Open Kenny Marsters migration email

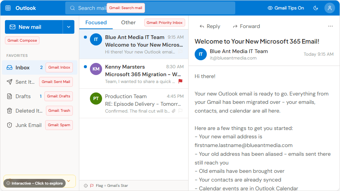(134, 74)
